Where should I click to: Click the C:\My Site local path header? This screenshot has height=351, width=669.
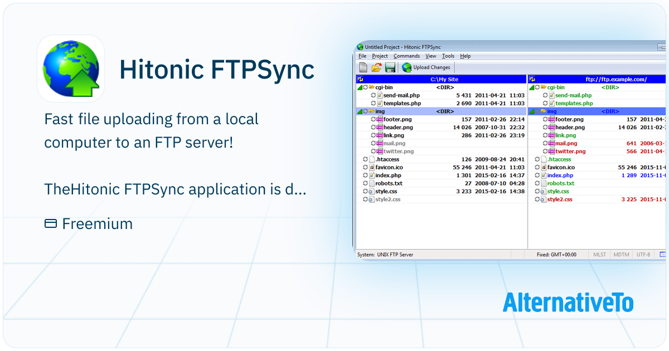point(444,80)
